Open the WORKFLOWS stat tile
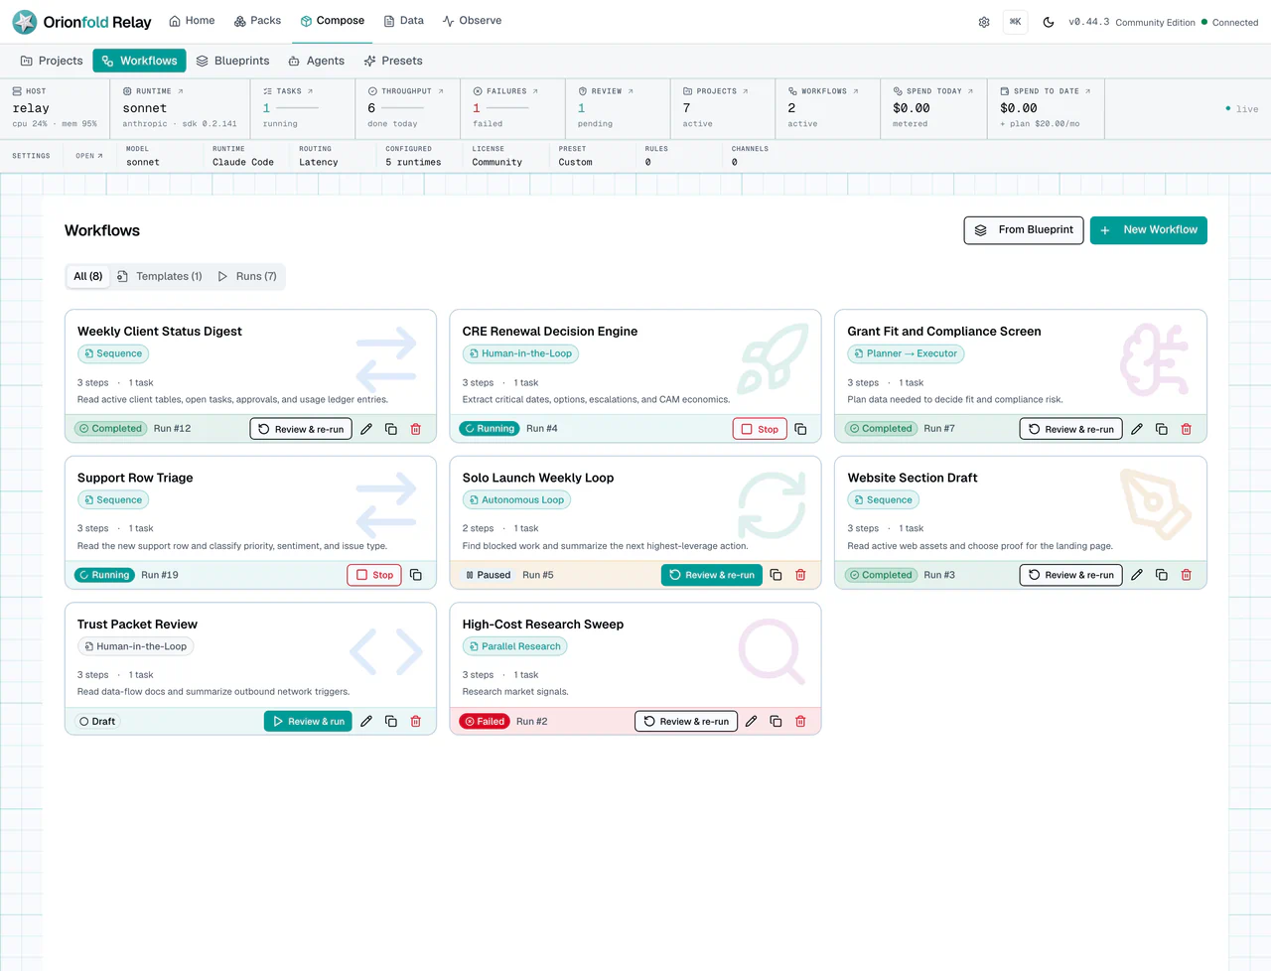 pyautogui.click(x=828, y=108)
